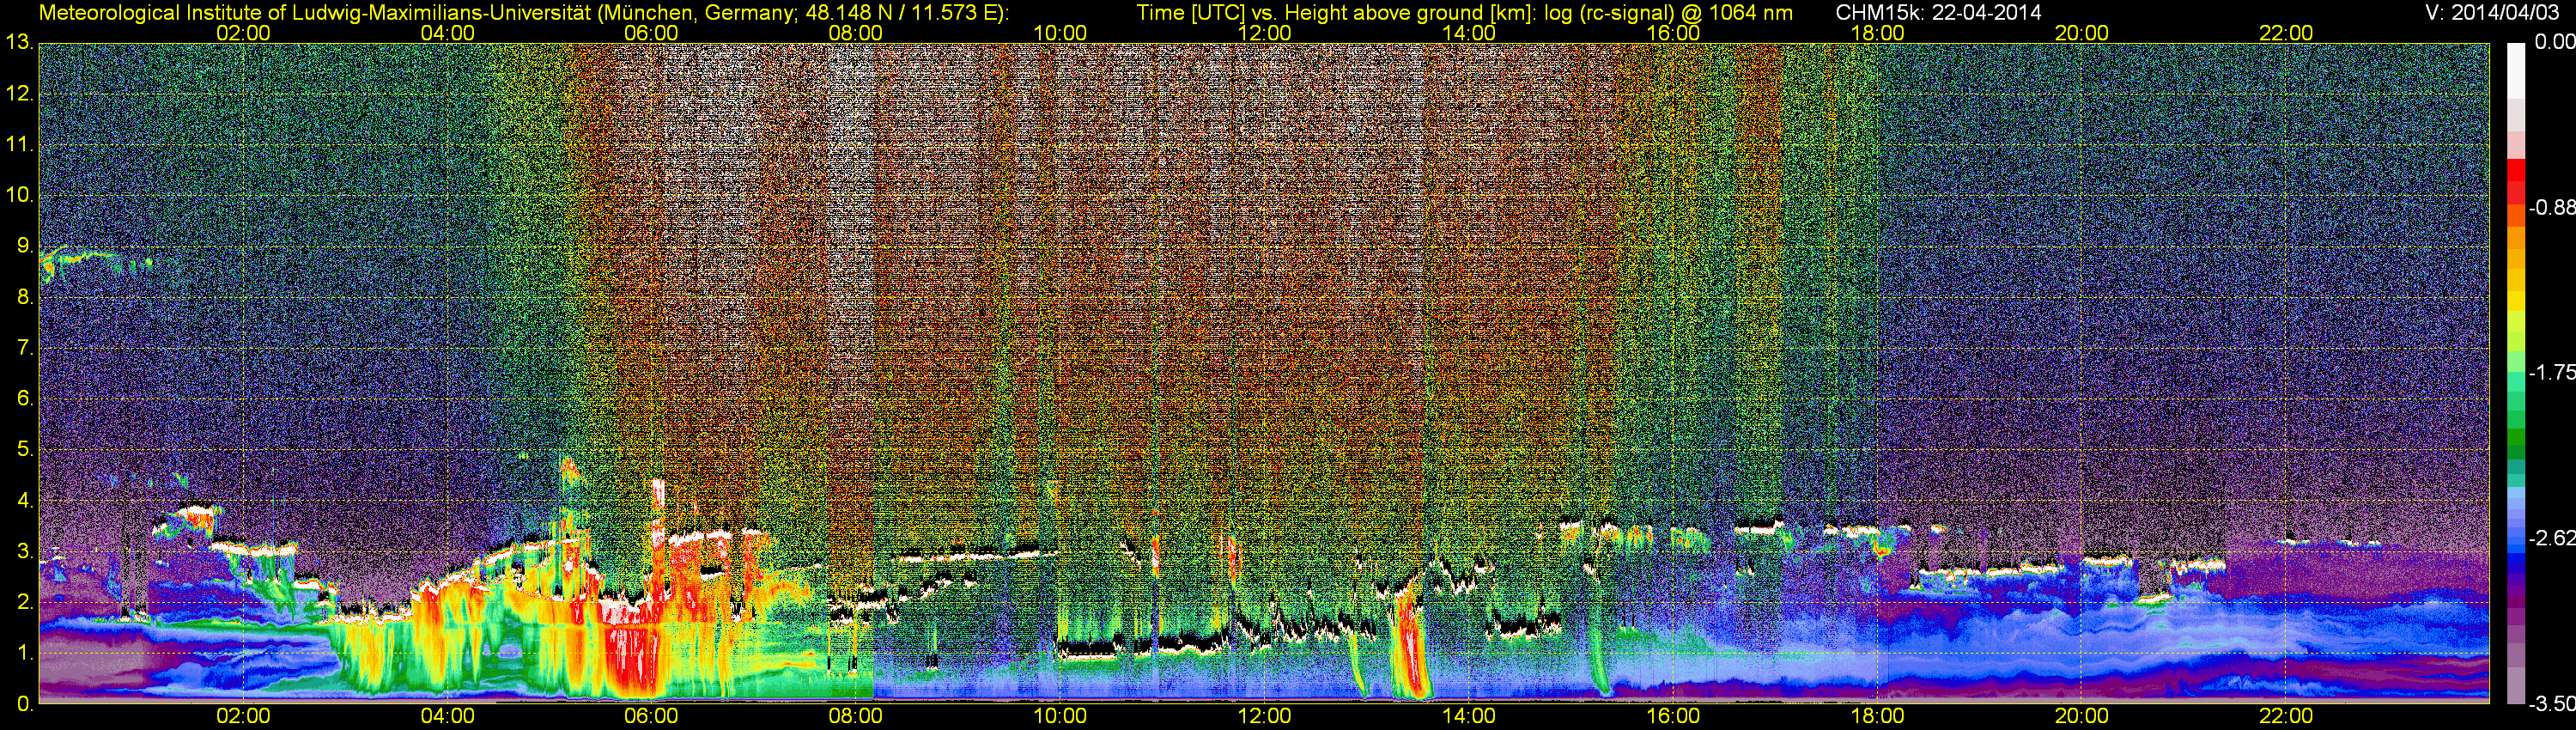Click the "5." height axis label

coord(25,450)
